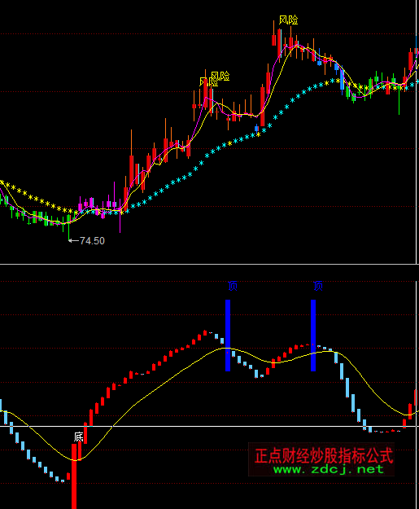Select the right 顶 marker in the indicator pane
419x509 pixels.
[318, 286]
